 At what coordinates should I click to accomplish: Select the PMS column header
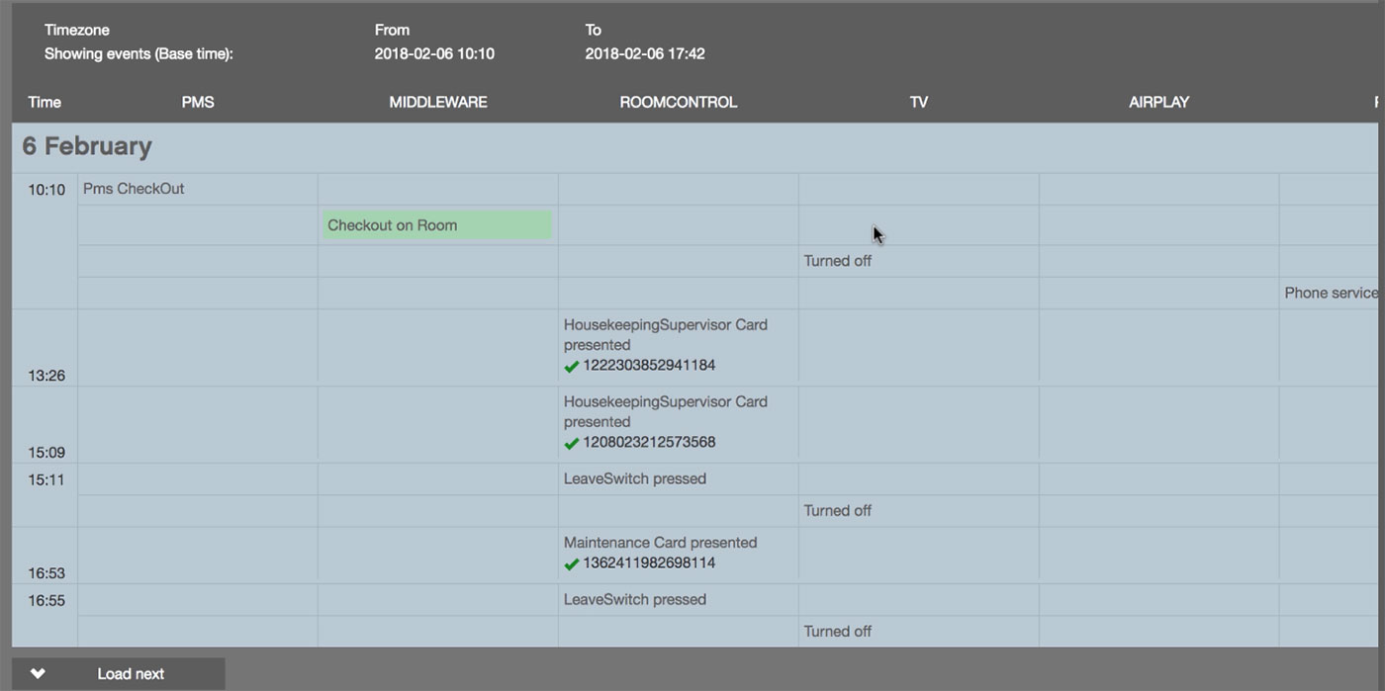click(197, 102)
